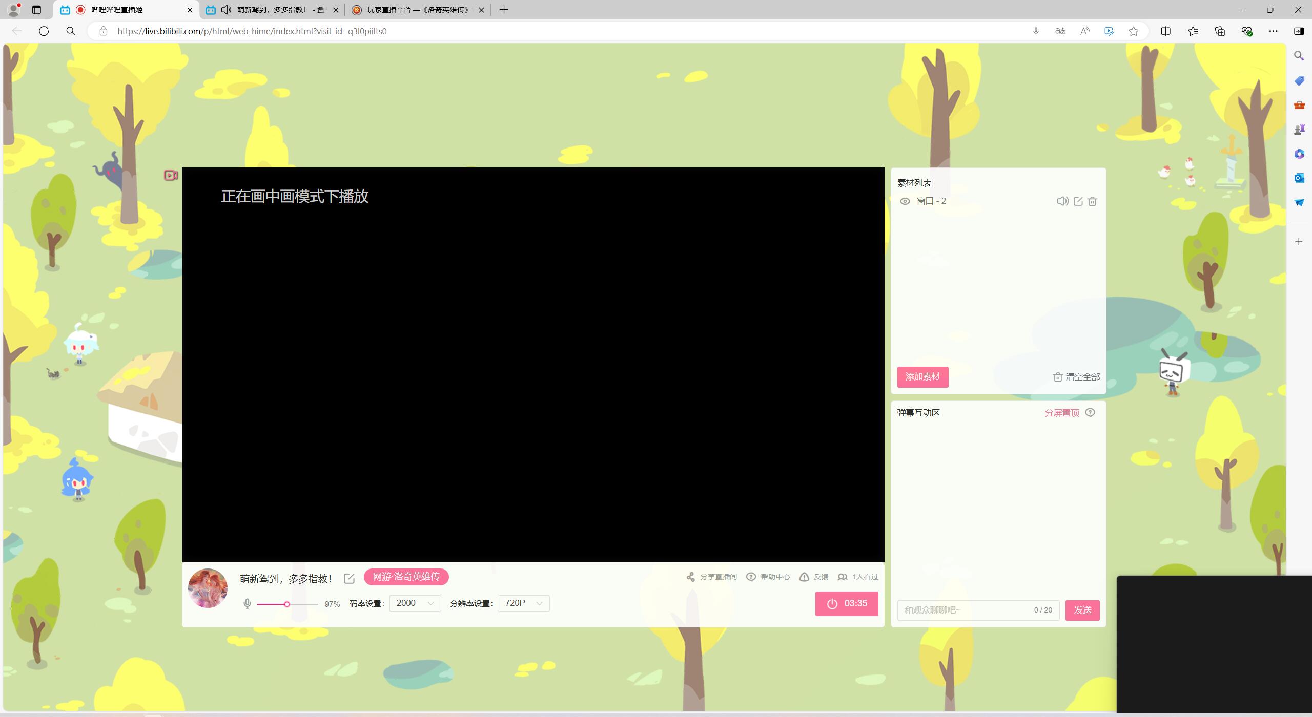The width and height of the screenshot is (1312, 717).
Task: Delete the 窗口 - 2 source
Action: point(1092,201)
